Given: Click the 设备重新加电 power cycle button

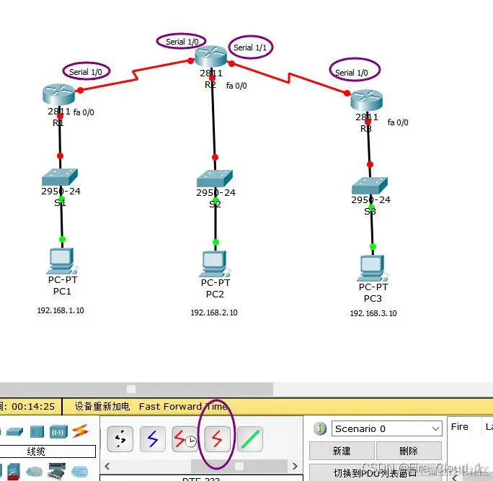Looking at the screenshot, I should pyautogui.click(x=102, y=406).
